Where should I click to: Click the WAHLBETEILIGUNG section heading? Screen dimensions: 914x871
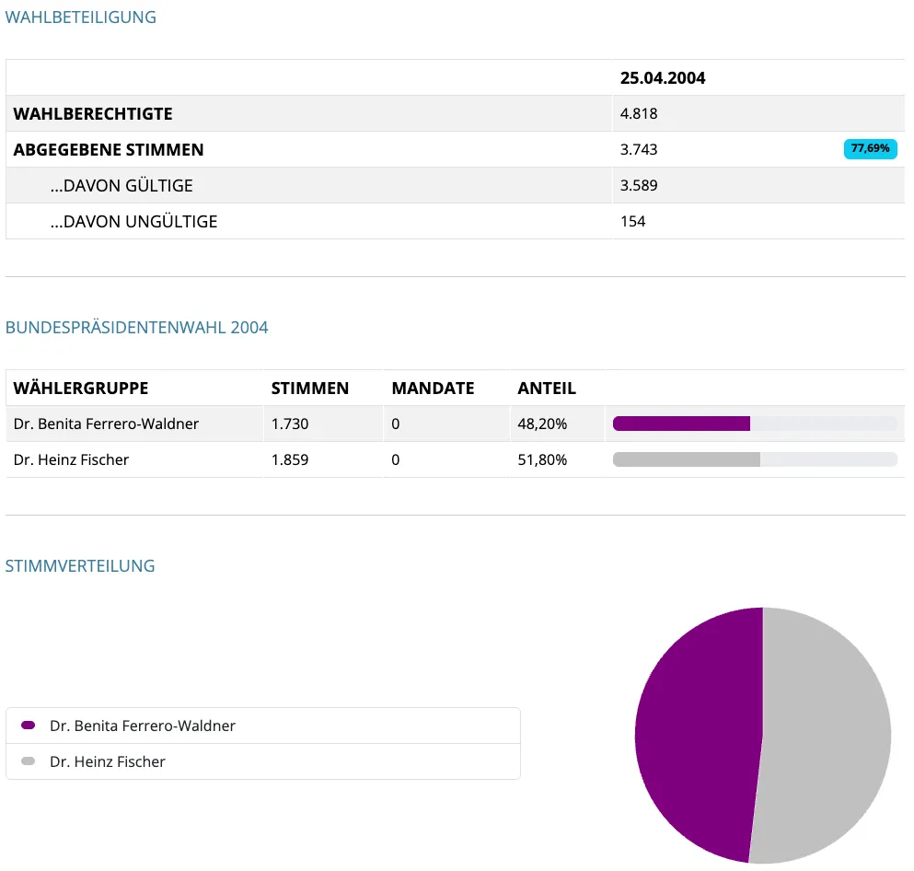coord(80,17)
